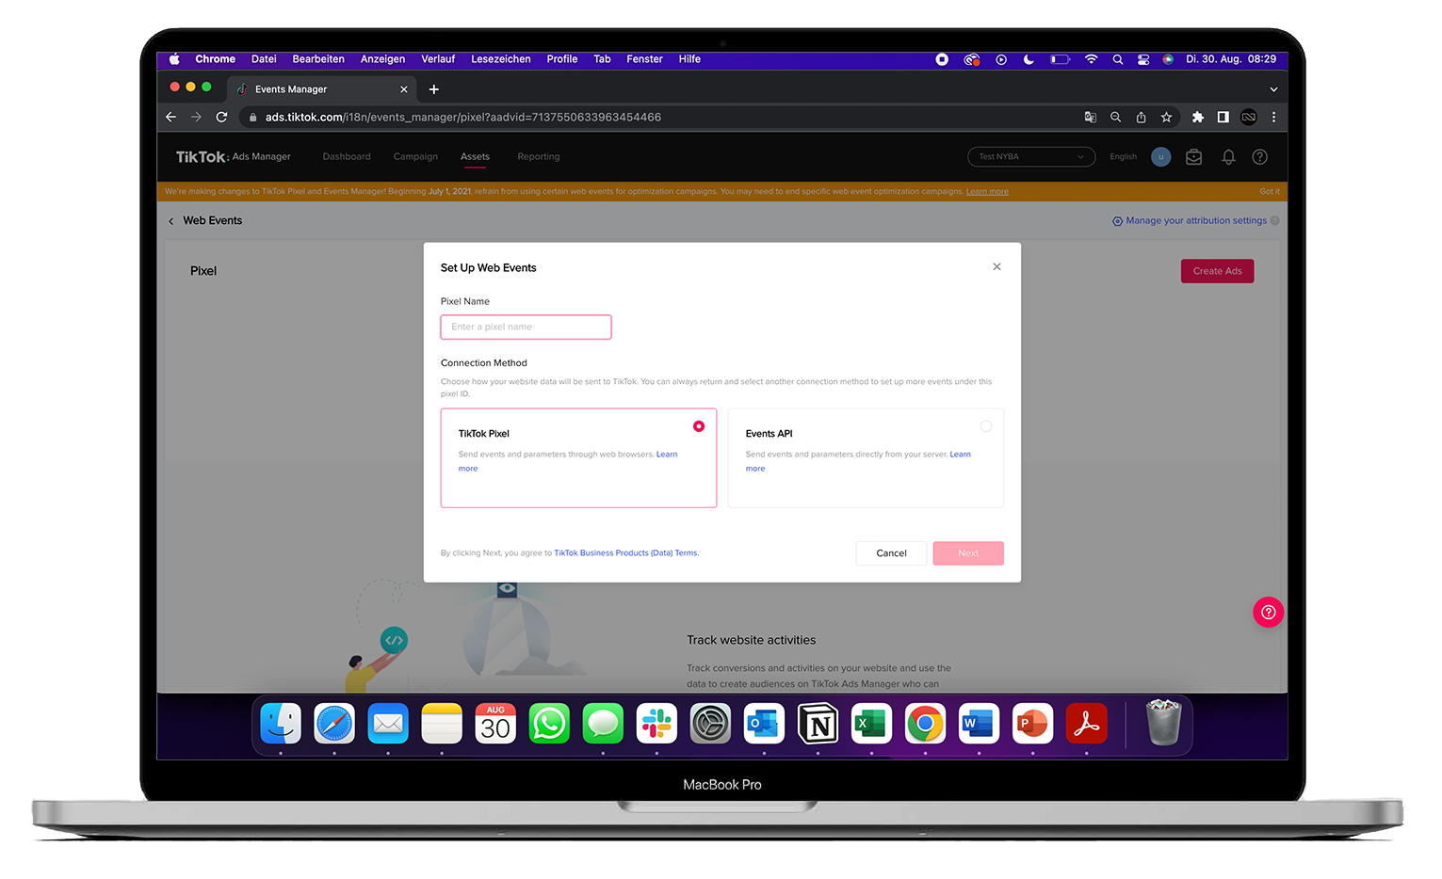Screen dimensions: 1442x879
Task: Open the Assets tab
Action: [475, 157]
